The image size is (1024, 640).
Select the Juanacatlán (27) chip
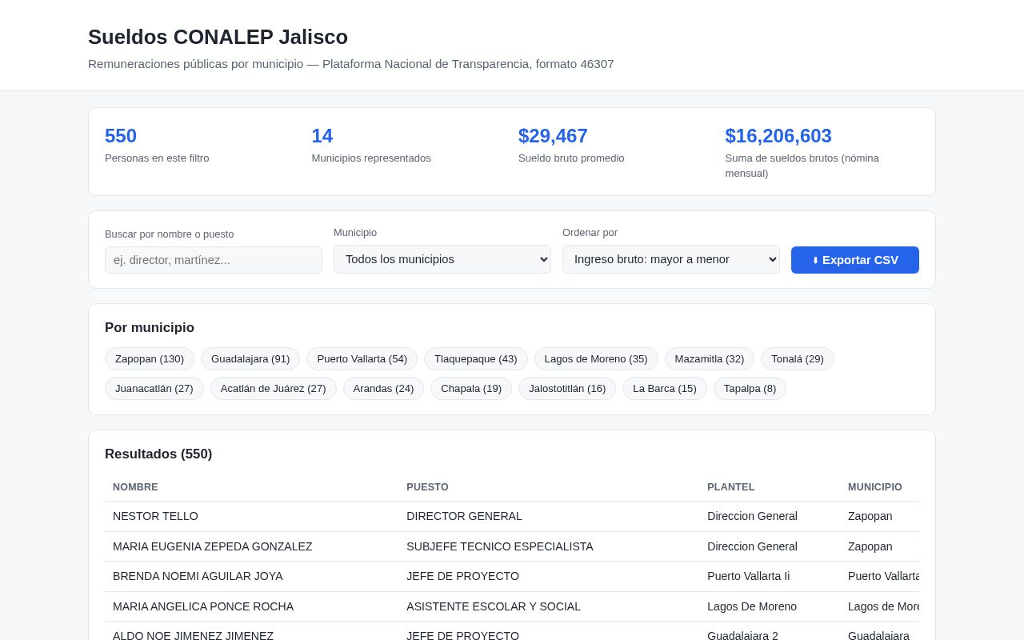pyautogui.click(x=154, y=388)
